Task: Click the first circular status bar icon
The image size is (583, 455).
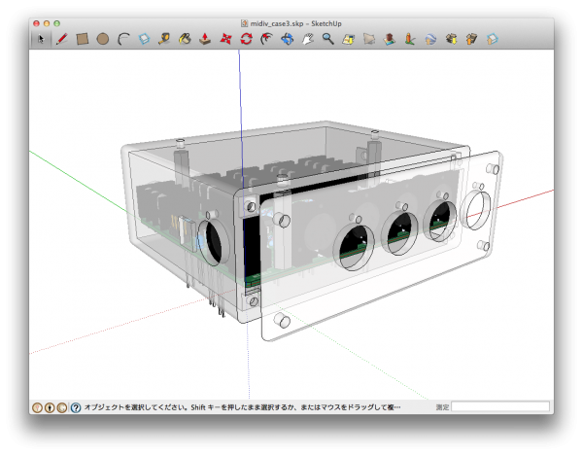Action: (38, 407)
